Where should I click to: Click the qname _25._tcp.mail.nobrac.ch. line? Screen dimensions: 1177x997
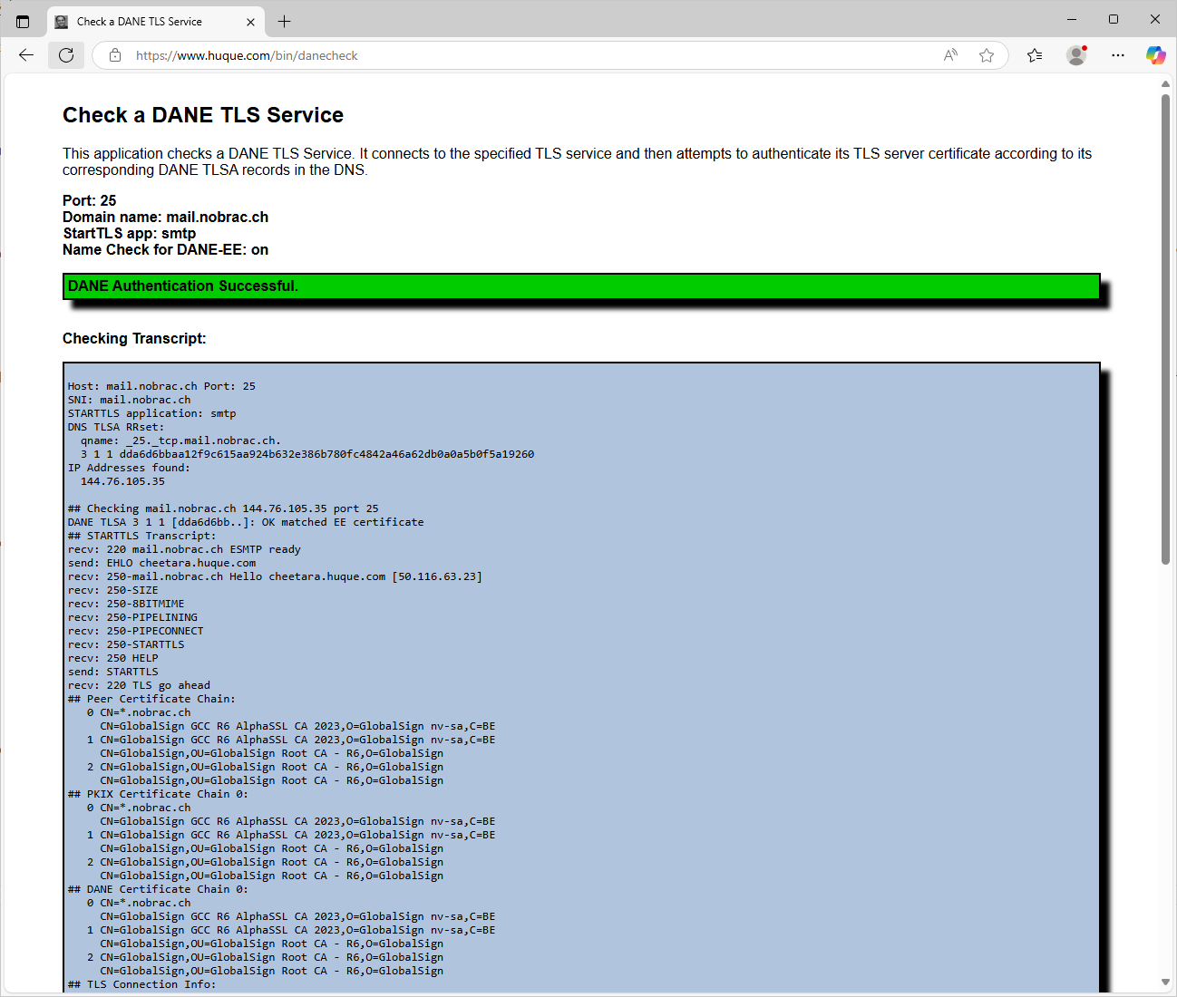click(180, 440)
